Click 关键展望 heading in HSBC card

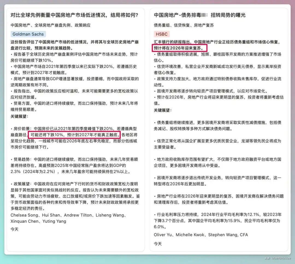tap(163, 110)
